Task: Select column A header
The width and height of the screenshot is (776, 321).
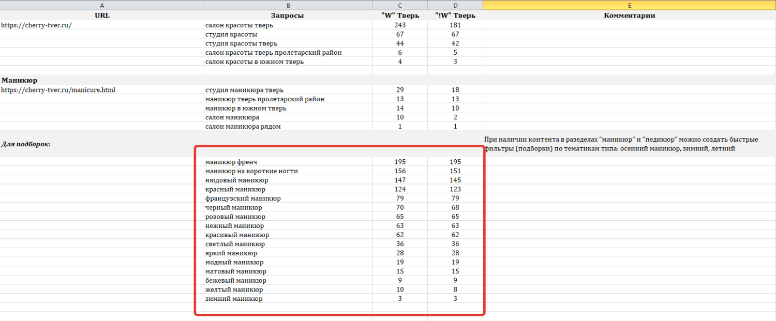Action: point(102,5)
